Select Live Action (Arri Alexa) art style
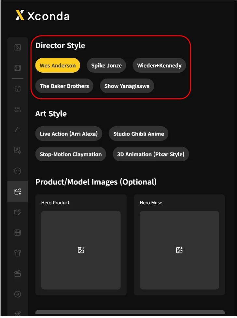This screenshot has width=237, height=318. (x=69, y=134)
